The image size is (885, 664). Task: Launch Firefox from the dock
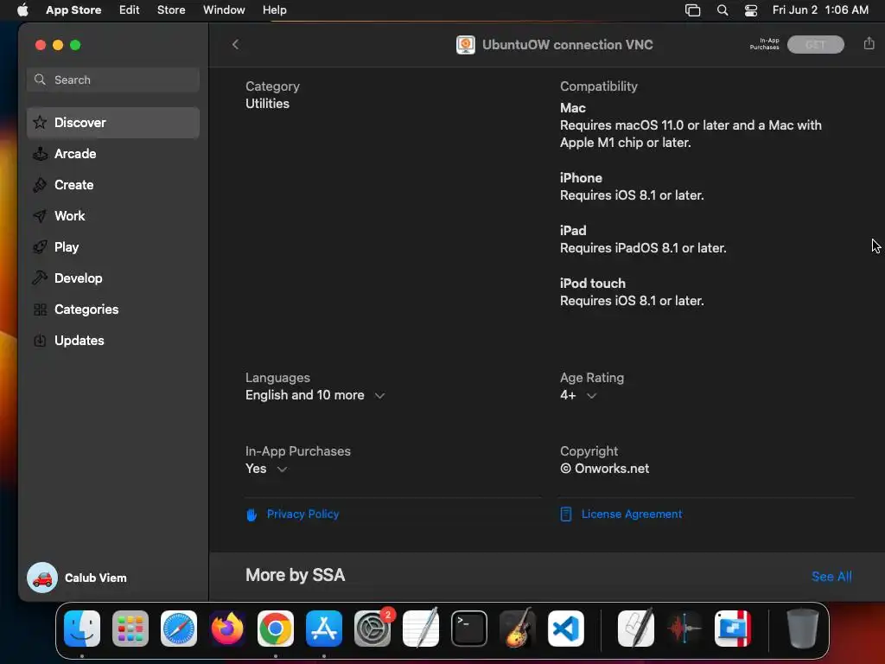click(227, 628)
